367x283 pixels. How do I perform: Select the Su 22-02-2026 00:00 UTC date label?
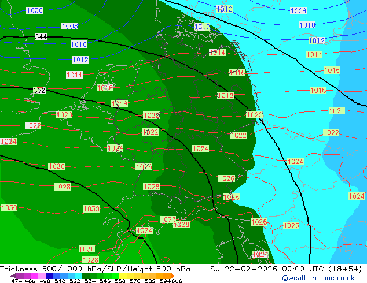click(x=267, y=269)
